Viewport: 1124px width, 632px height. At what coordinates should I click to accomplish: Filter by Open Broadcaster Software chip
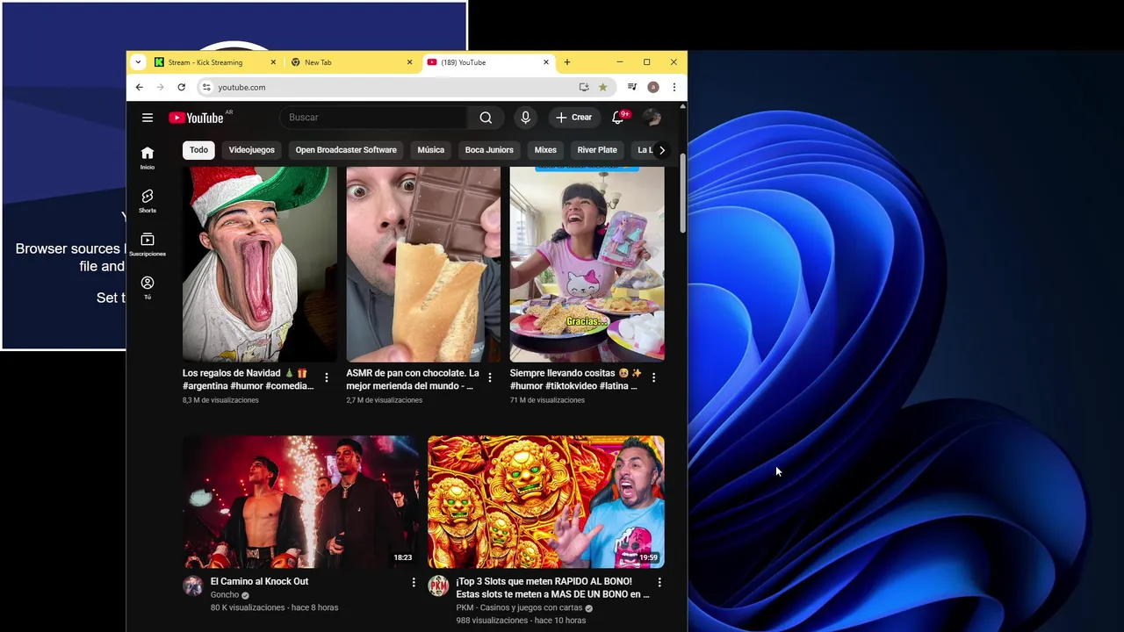pyautogui.click(x=346, y=150)
